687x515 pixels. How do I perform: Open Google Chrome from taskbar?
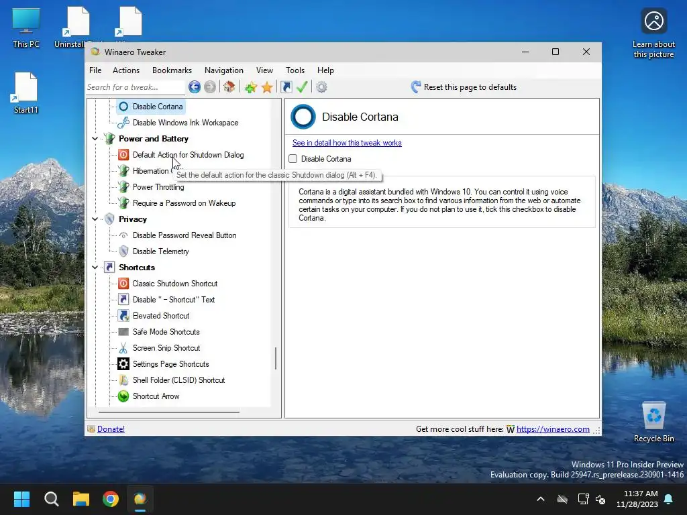(111, 499)
